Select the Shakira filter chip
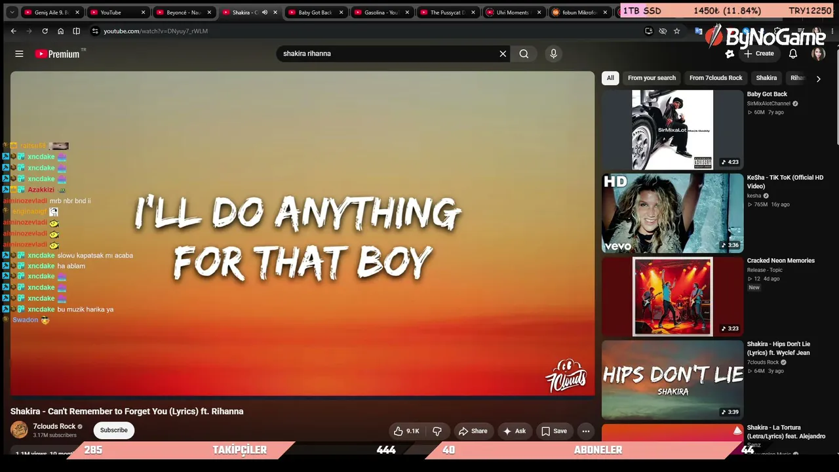839x472 pixels. [x=766, y=78]
